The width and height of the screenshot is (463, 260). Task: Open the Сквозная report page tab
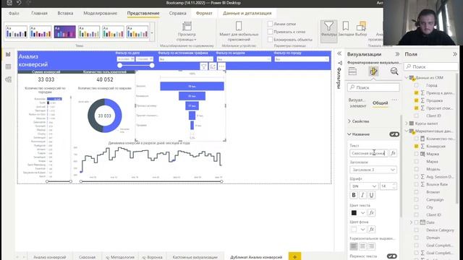(x=87, y=257)
